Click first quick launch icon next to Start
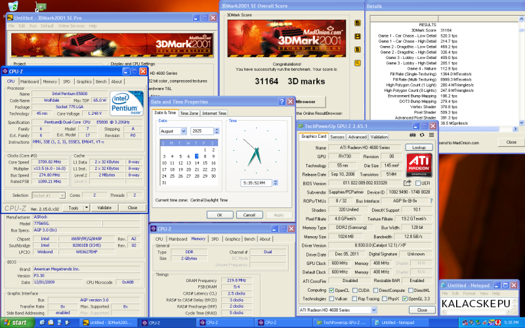 pos(42,323)
